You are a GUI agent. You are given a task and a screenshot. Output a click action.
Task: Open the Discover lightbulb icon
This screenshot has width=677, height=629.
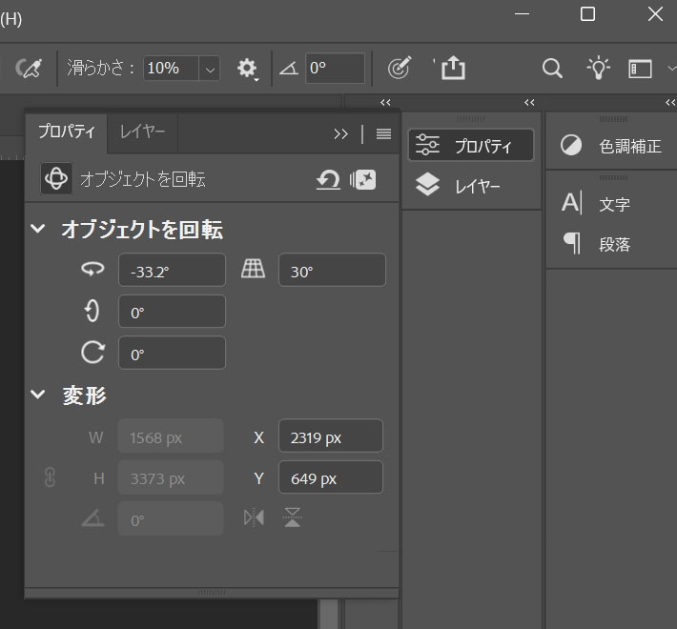click(x=598, y=68)
